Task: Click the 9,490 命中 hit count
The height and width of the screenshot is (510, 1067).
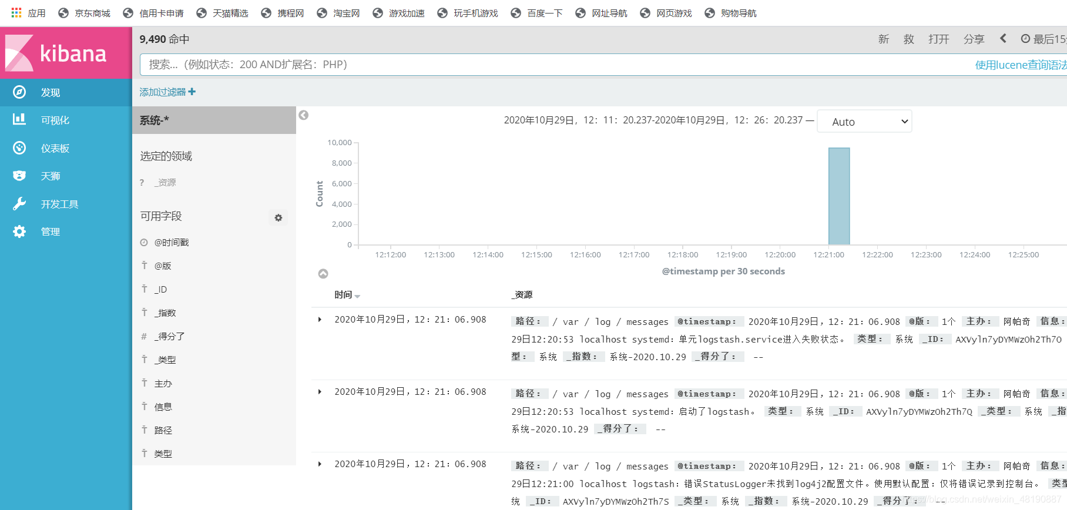Action: (165, 39)
